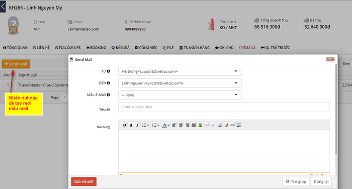352x189 pixels.
Task: Click the Đóng lại button
Action: point(321,181)
